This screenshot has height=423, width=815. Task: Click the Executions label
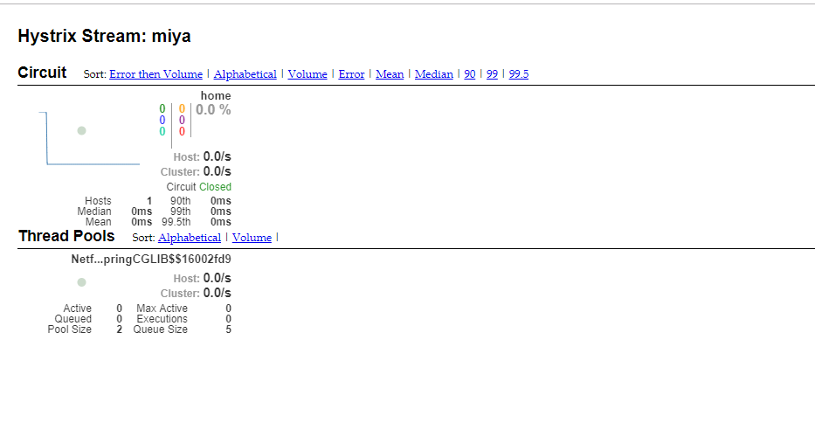pos(162,319)
